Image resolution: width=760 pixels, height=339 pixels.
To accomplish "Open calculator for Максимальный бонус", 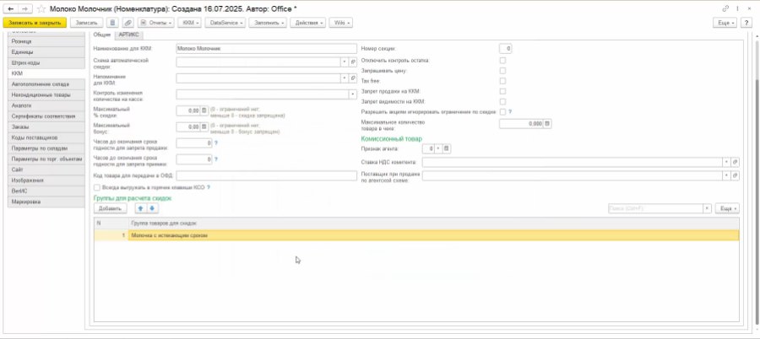I will point(204,126).
